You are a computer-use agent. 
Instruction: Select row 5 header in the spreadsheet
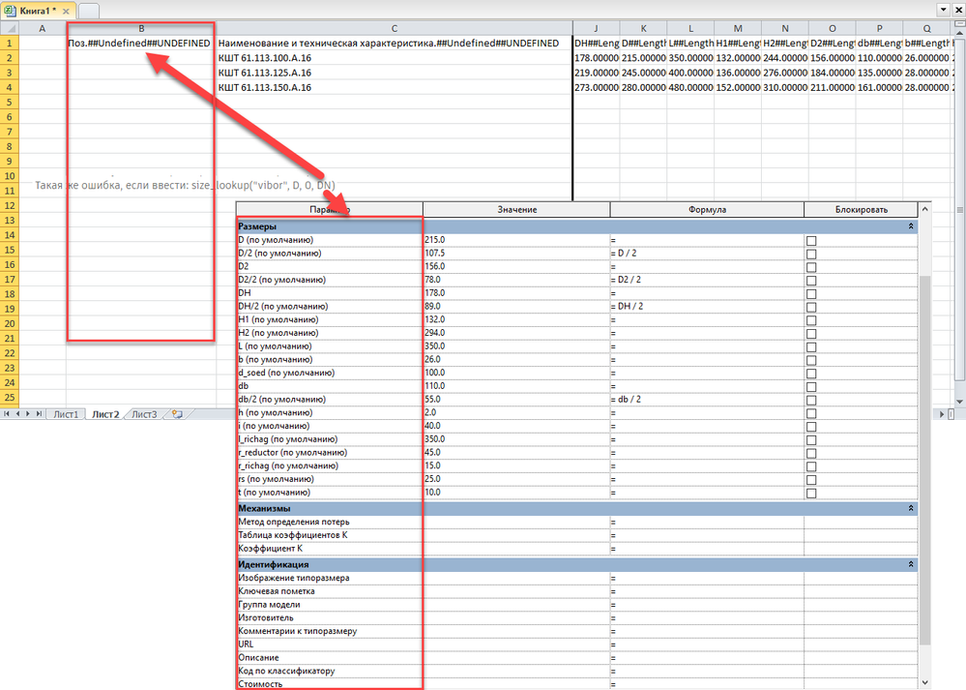(10, 103)
